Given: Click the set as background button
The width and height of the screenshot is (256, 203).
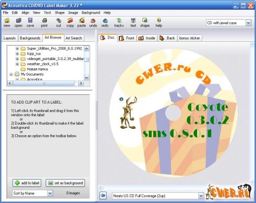Looking at the screenshot, I should click(65, 183).
